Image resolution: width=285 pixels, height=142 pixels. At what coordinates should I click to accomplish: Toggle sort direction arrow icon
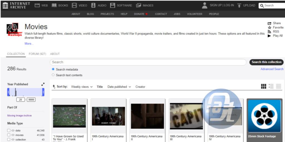(54, 87)
